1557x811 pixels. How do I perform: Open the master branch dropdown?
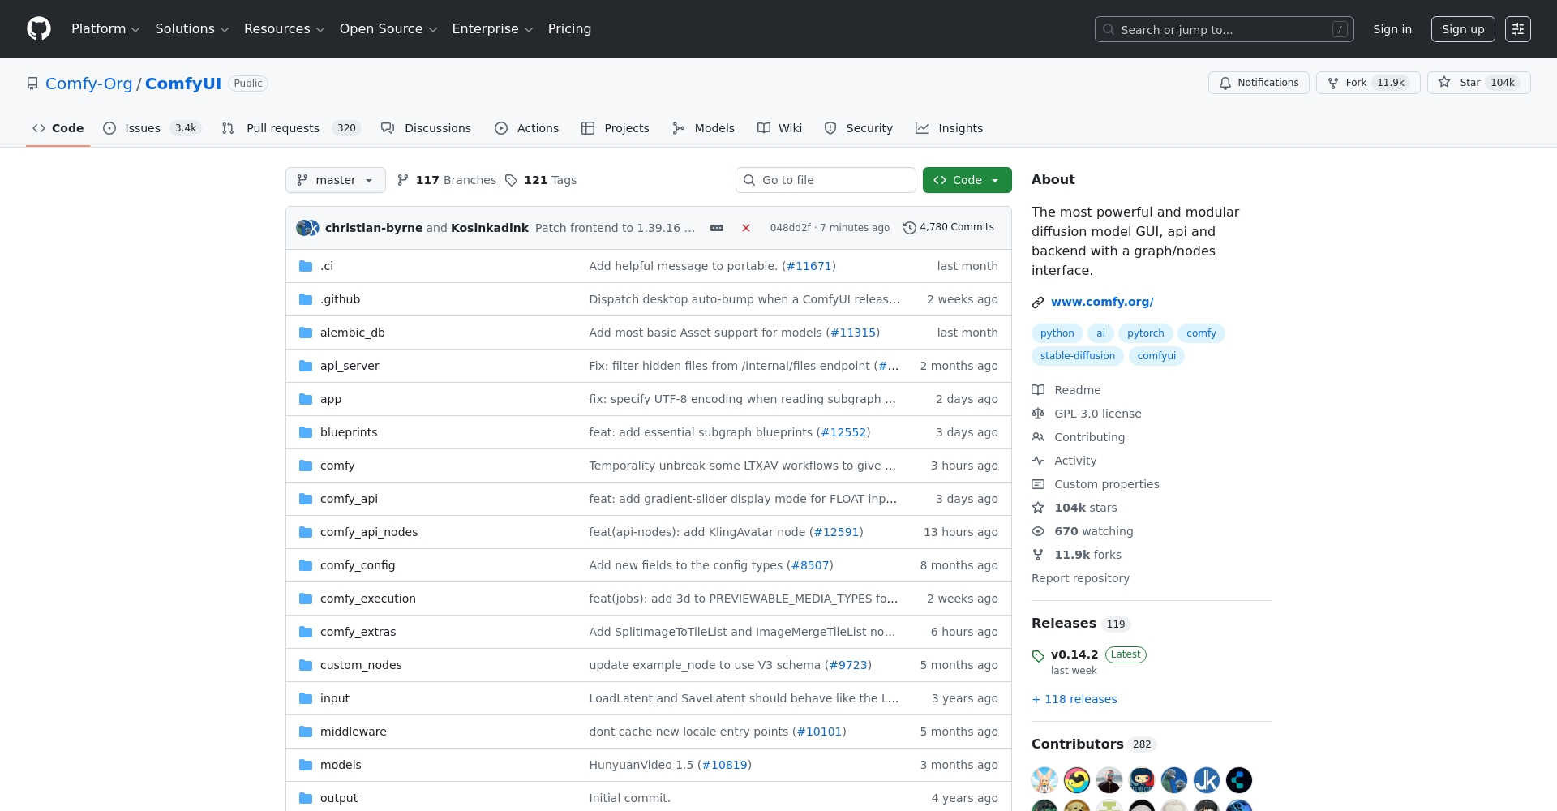[x=335, y=180]
